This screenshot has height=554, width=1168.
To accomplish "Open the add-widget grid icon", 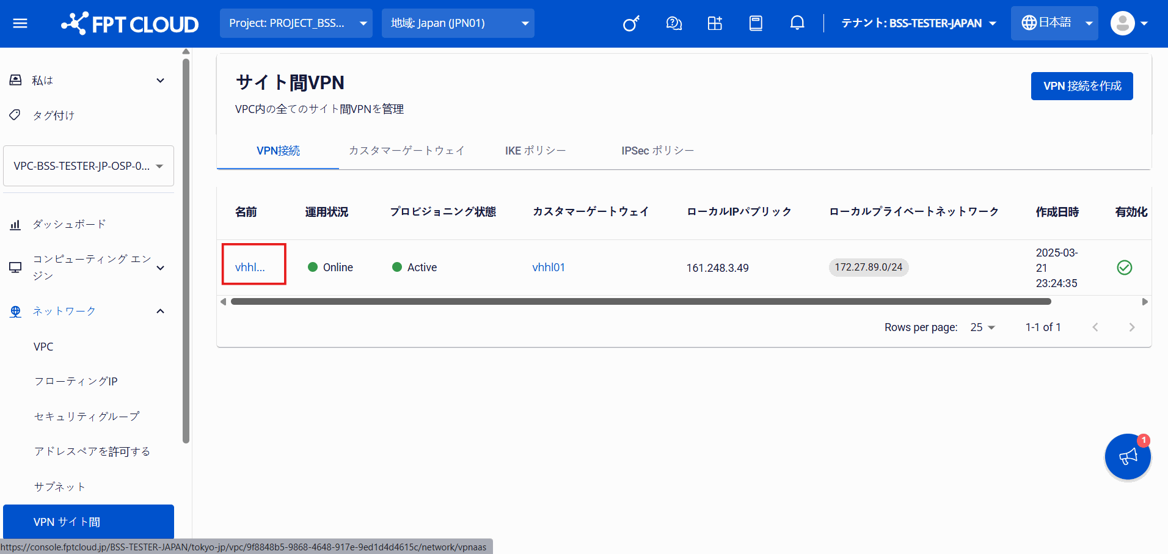I will pos(715,23).
